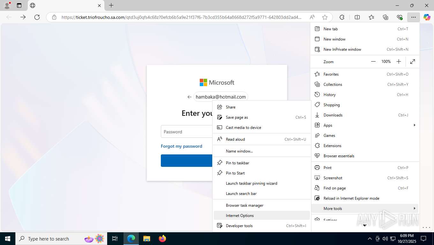Select Share in the submenu
Image resolution: width=434 pixels, height=245 pixels.
pyautogui.click(x=262, y=107)
